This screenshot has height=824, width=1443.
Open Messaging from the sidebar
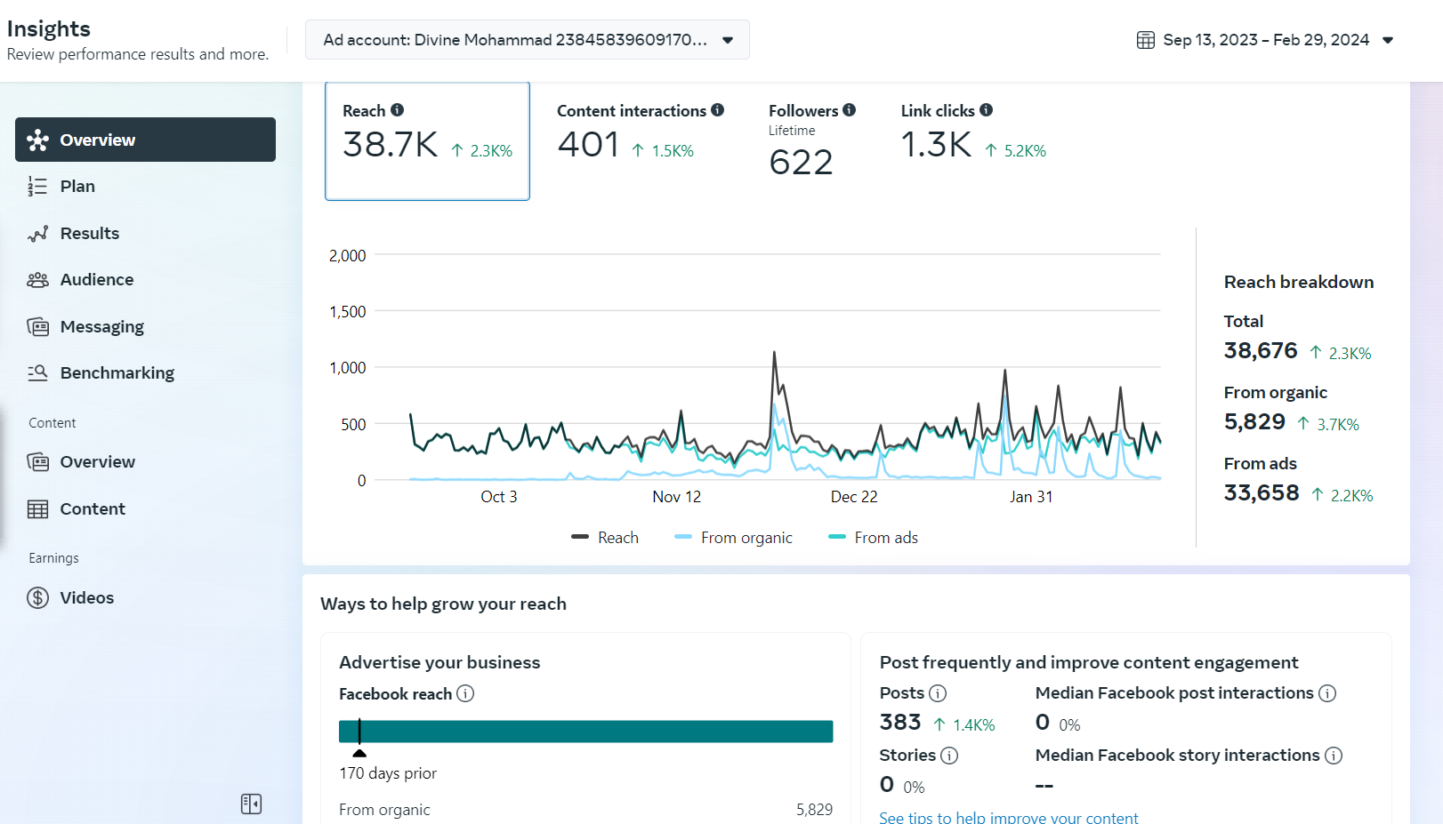(x=101, y=327)
